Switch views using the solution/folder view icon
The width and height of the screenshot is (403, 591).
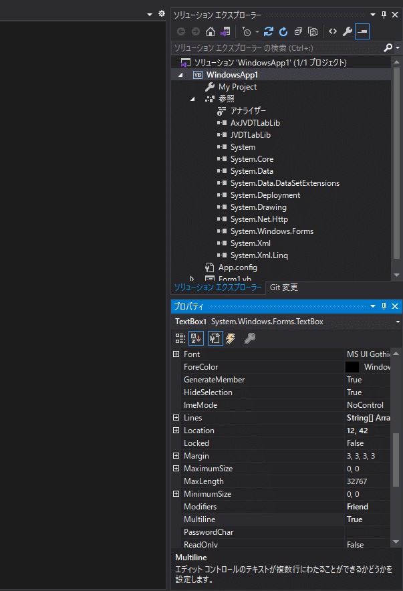(225, 31)
